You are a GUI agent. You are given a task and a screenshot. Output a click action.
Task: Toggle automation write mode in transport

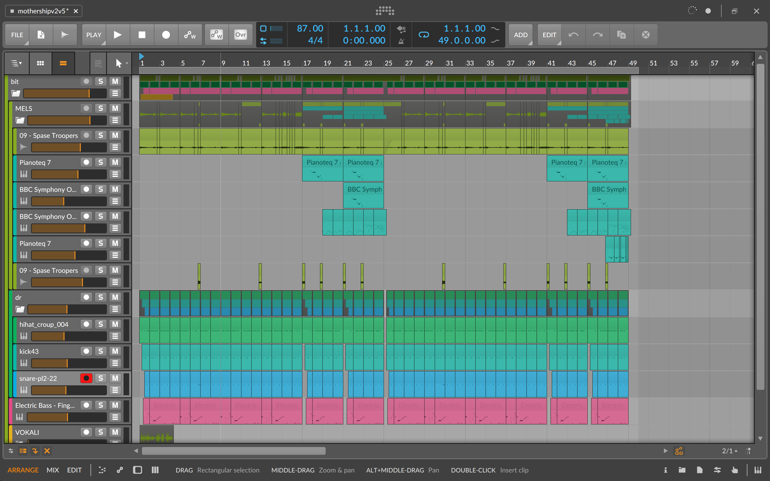click(190, 35)
